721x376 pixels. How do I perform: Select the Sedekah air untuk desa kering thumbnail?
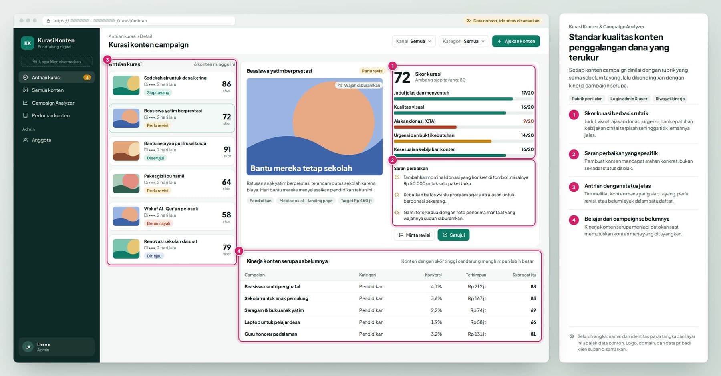tap(126, 85)
